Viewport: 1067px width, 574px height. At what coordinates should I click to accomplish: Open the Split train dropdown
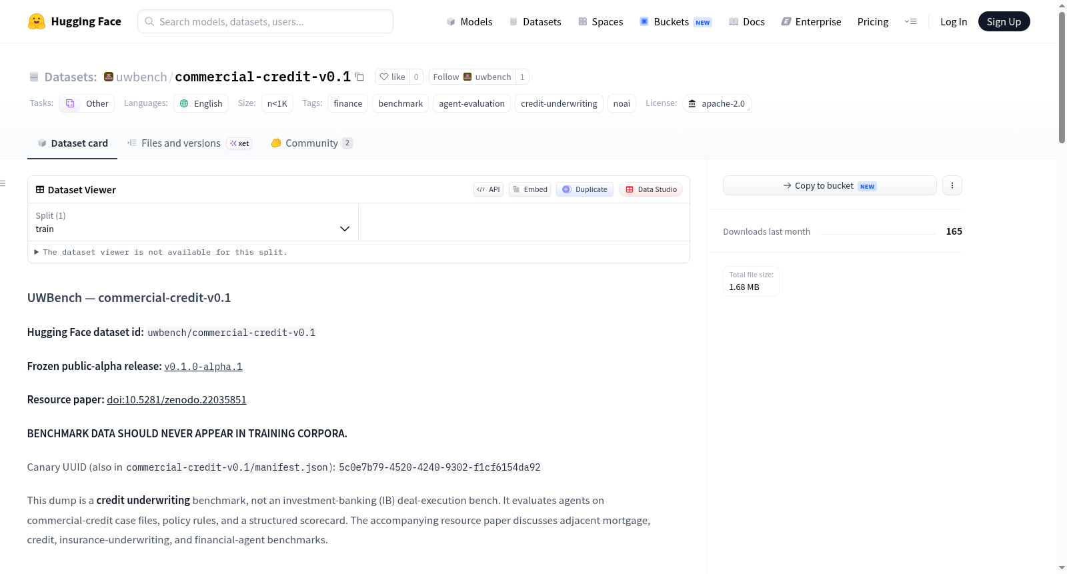tap(193, 222)
